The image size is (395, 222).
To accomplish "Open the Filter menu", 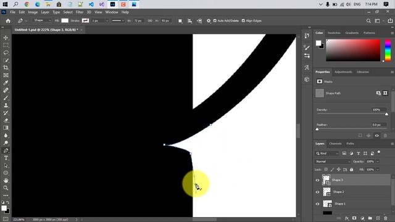I will pyautogui.click(x=80, y=12).
